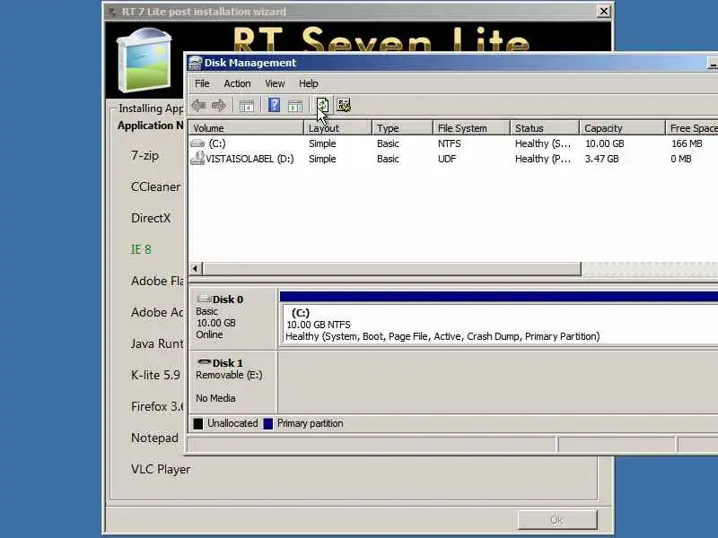Toggle the Show/Hide Console Tree toolbar icon
This screenshot has width=718, height=538.
point(246,106)
